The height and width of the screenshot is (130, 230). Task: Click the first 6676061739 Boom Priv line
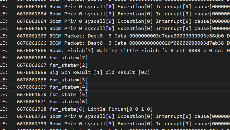click(115, 116)
